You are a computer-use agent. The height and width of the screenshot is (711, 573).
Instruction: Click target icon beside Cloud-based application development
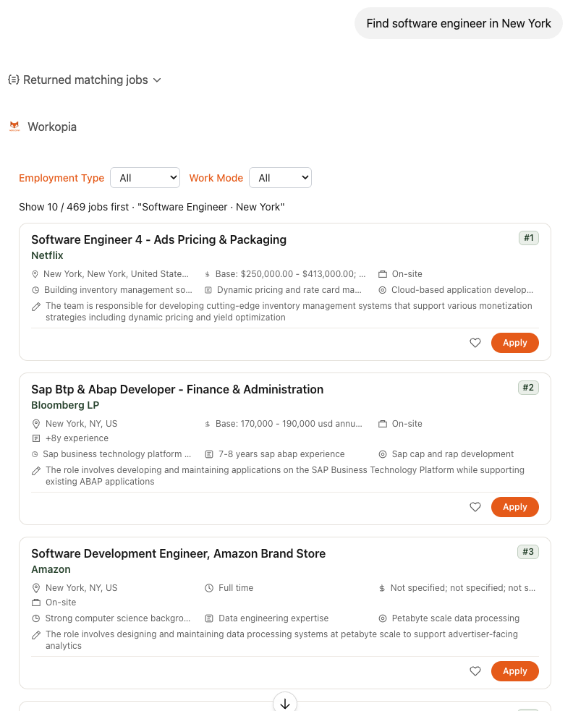(x=383, y=290)
